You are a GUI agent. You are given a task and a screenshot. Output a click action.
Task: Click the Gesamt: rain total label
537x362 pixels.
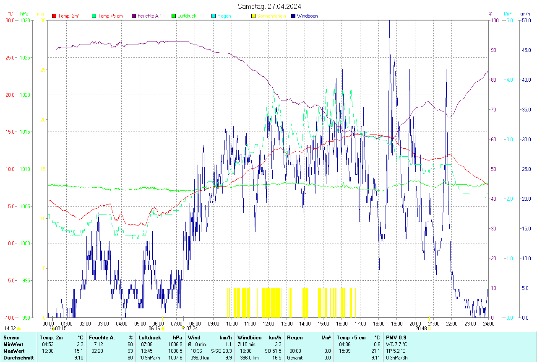pos(295,358)
